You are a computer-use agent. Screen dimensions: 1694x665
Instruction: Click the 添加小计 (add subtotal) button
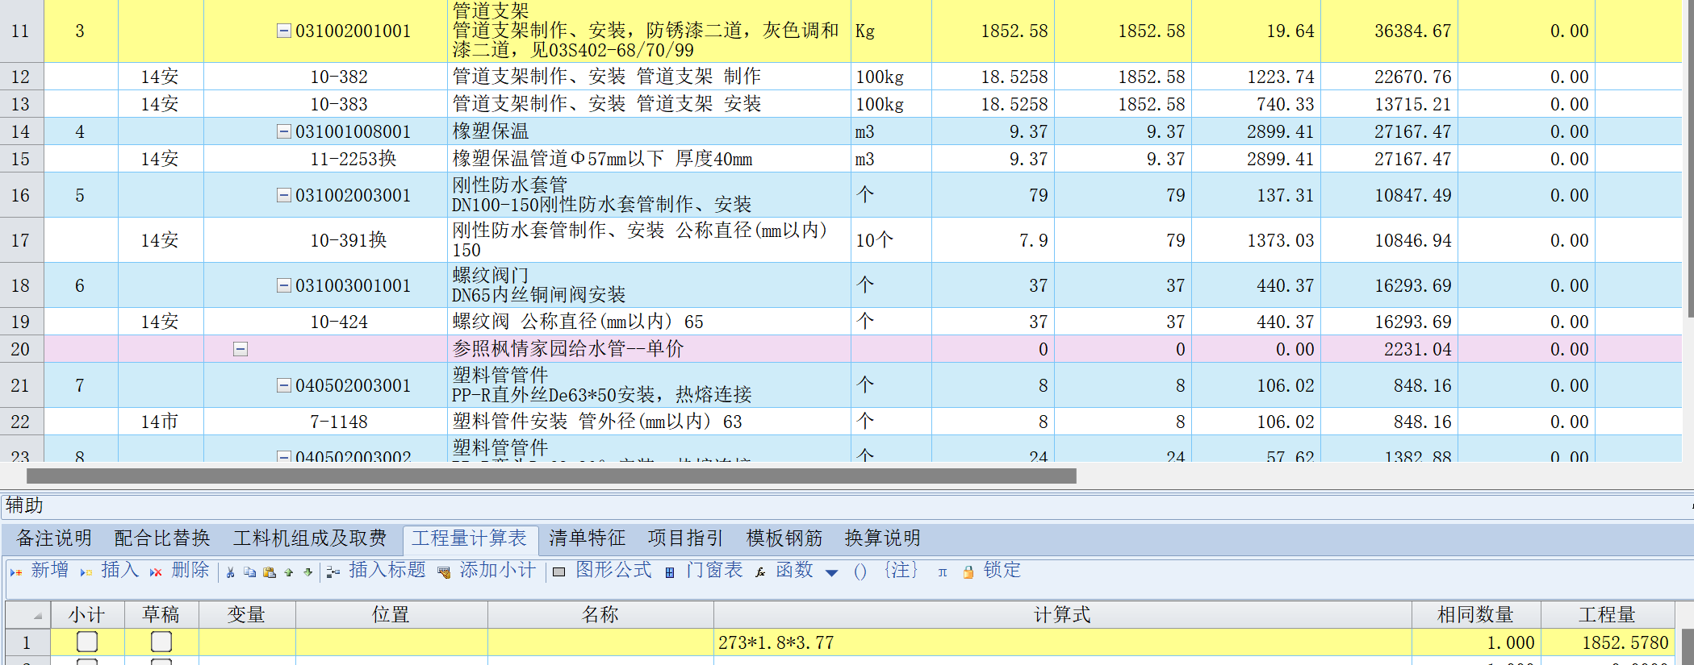[x=487, y=571]
